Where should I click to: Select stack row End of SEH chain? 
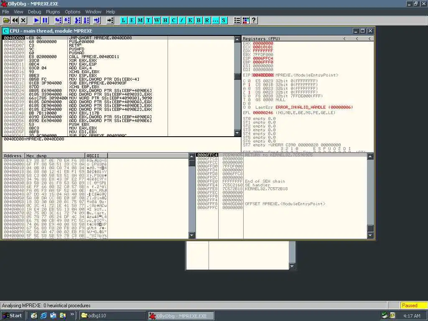[281, 181]
